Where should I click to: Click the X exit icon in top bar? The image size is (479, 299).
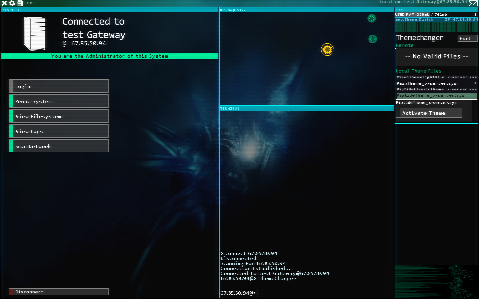[x=4, y=3]
